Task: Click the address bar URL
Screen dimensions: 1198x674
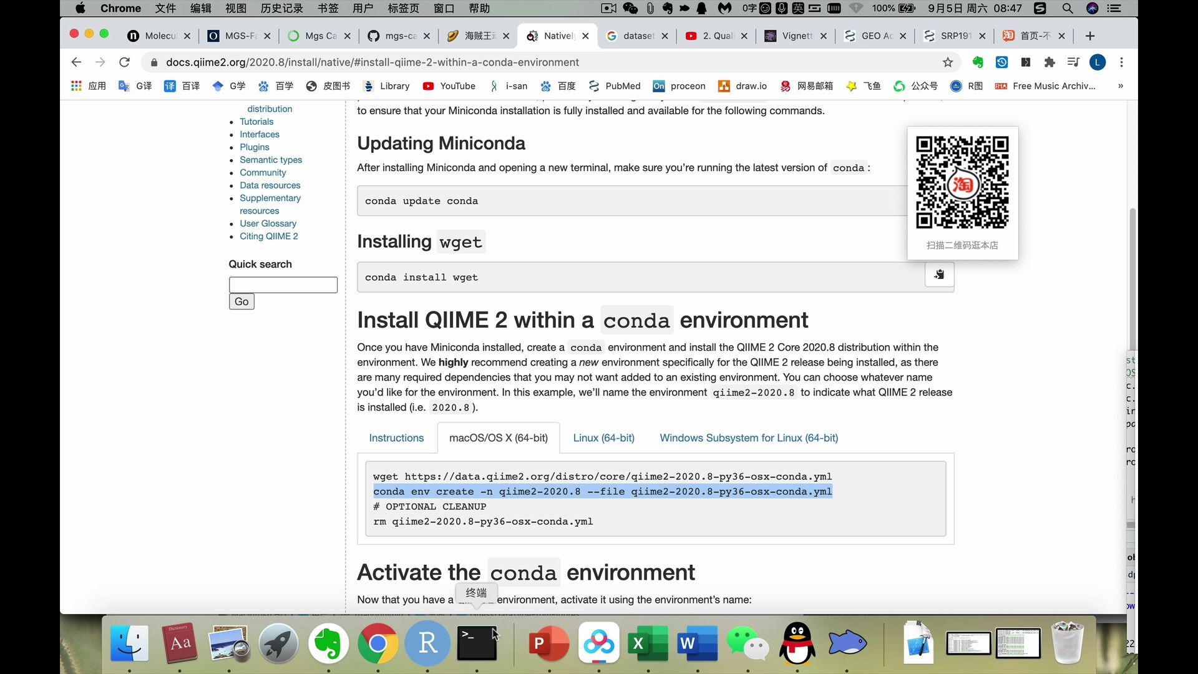Action: [x=373, y=62]
